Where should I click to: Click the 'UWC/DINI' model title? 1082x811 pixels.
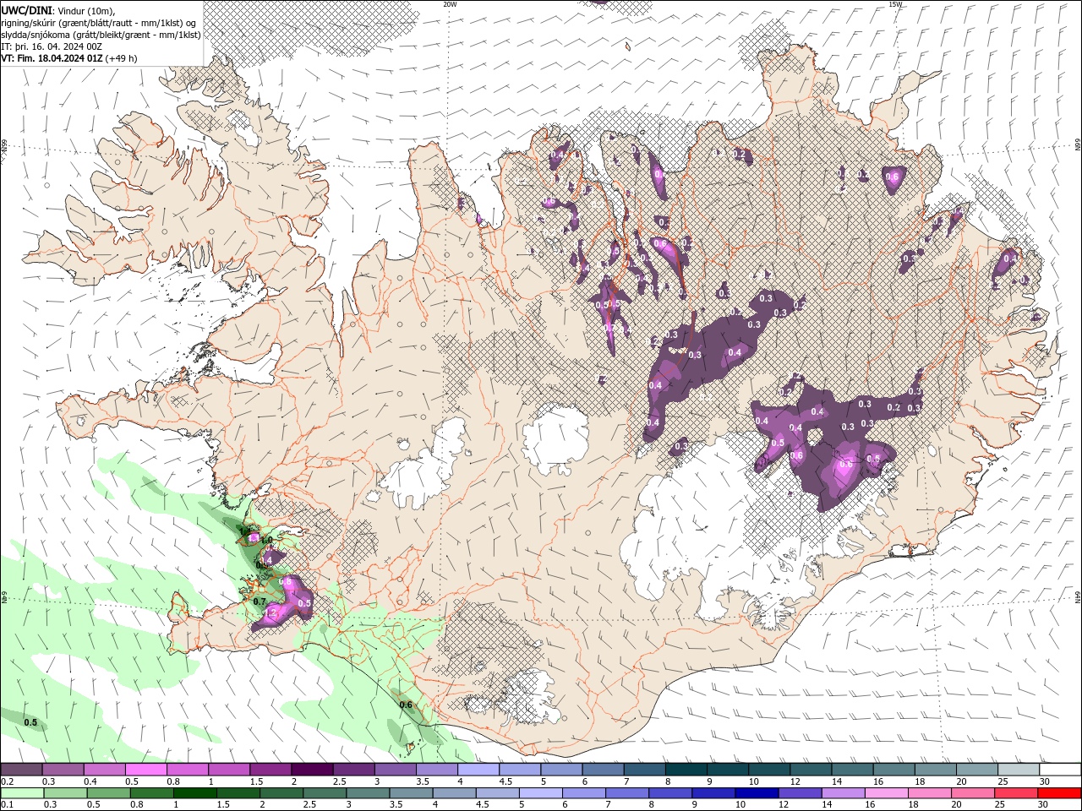click(x=27, y=10)
